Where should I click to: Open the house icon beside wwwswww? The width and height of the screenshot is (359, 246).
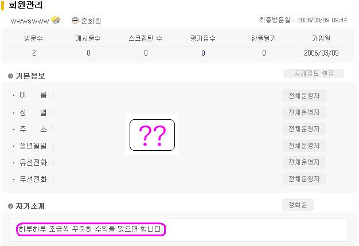click(x=56, y=20)
